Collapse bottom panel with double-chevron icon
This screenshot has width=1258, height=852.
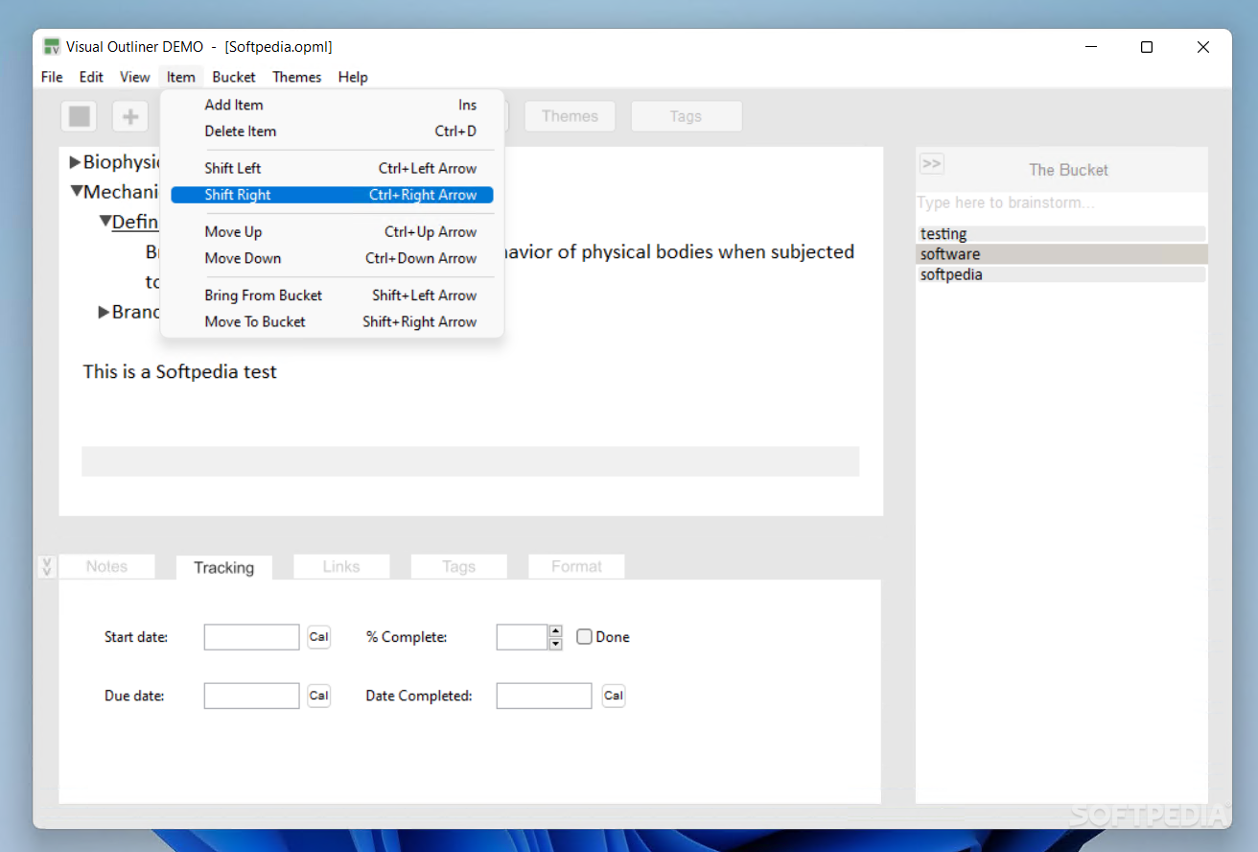[x=46, y=567]
